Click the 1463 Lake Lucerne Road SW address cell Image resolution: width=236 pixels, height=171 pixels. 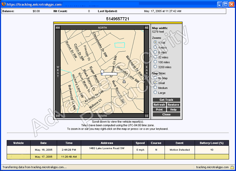pyautogui.click(x=107, y=148)
